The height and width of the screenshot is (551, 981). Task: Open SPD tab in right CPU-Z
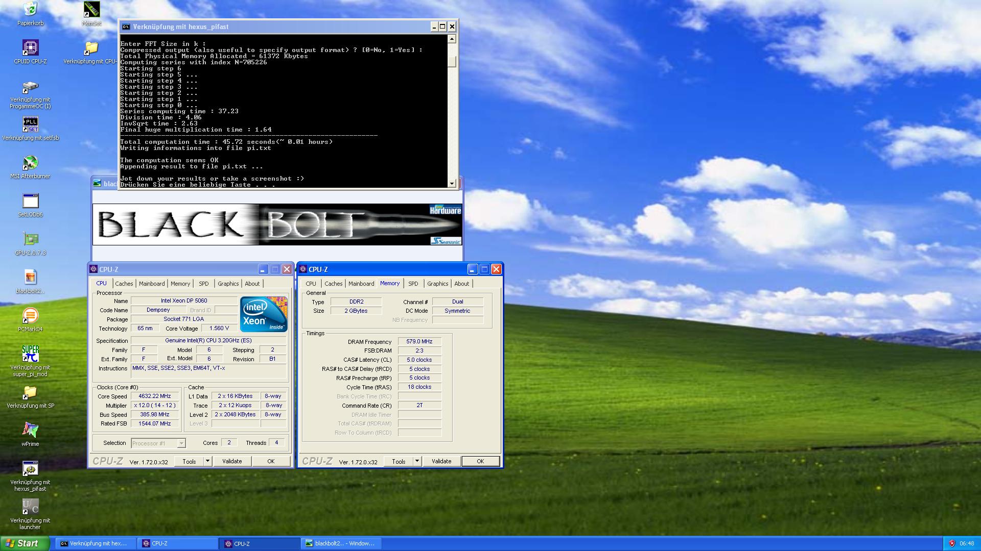(413, 284)
